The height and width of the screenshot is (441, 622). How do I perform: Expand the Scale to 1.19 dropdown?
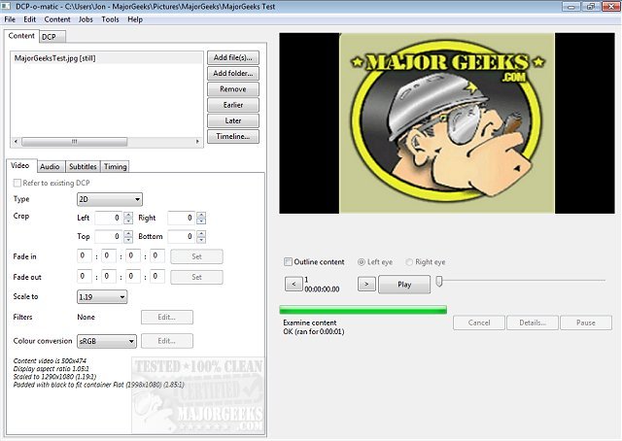click(x=101, y=296)
